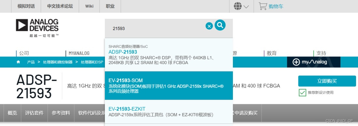
Task: Open the 教育 navigation menu
Action: point(271,53)
